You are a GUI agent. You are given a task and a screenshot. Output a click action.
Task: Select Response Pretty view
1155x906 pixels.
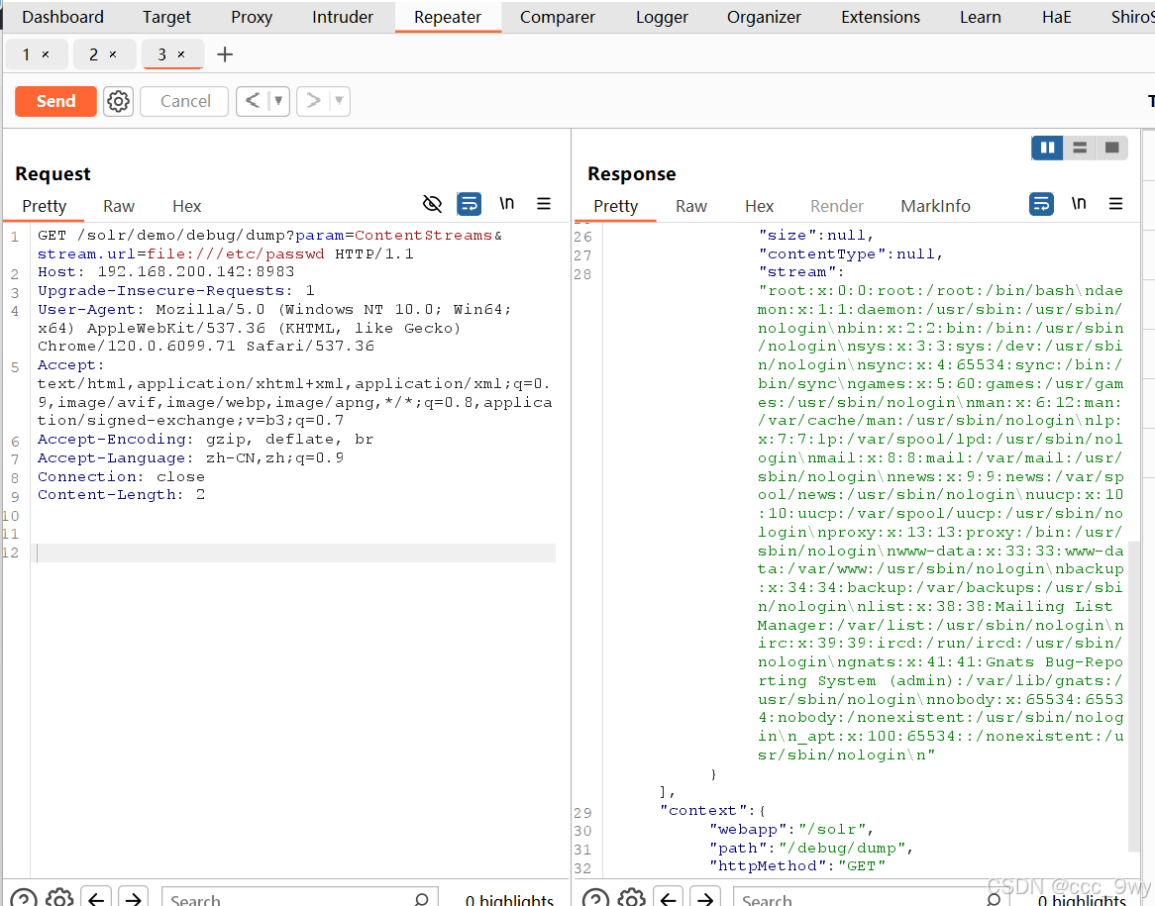(x=616, y=206)
